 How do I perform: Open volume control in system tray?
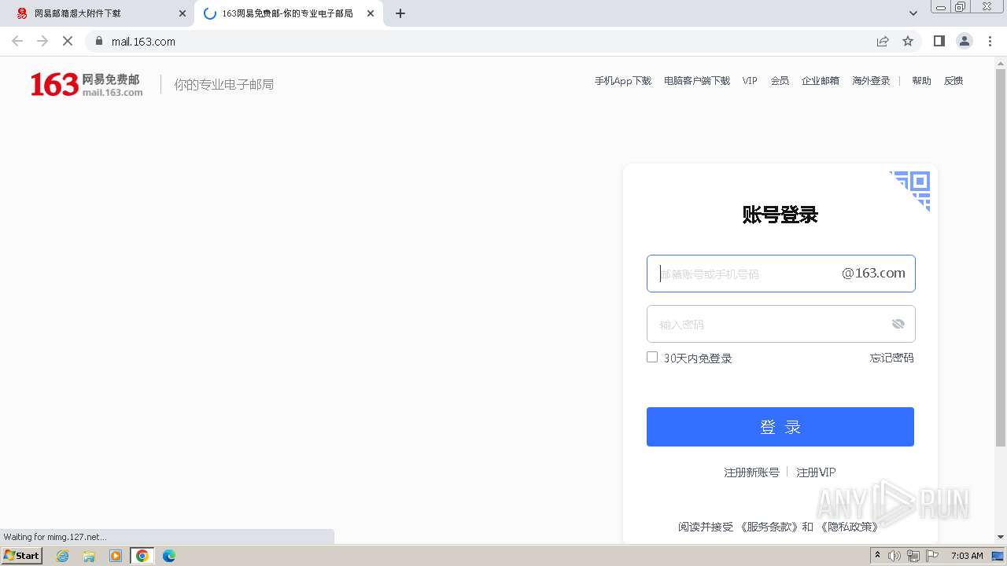[x=894, y=556]
